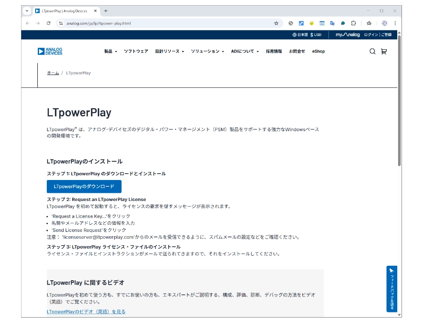The image size is (423, 324).
Task: Go back to the previous page
Action: [x=27, y=24]
